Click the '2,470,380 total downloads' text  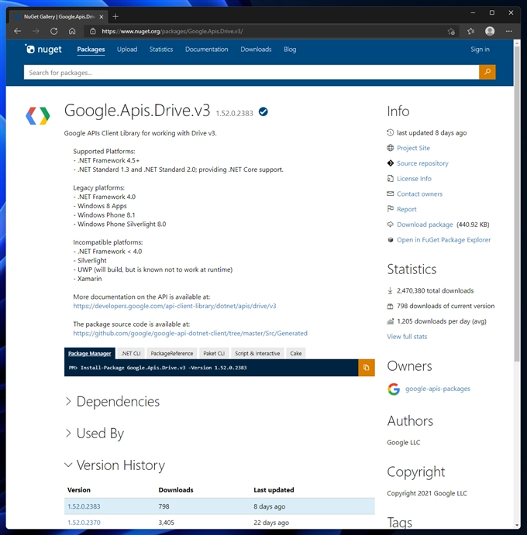point(435,290)
